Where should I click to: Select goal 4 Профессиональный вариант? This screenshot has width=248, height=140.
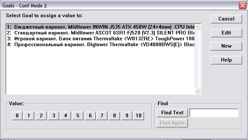[x=101, y=45]
